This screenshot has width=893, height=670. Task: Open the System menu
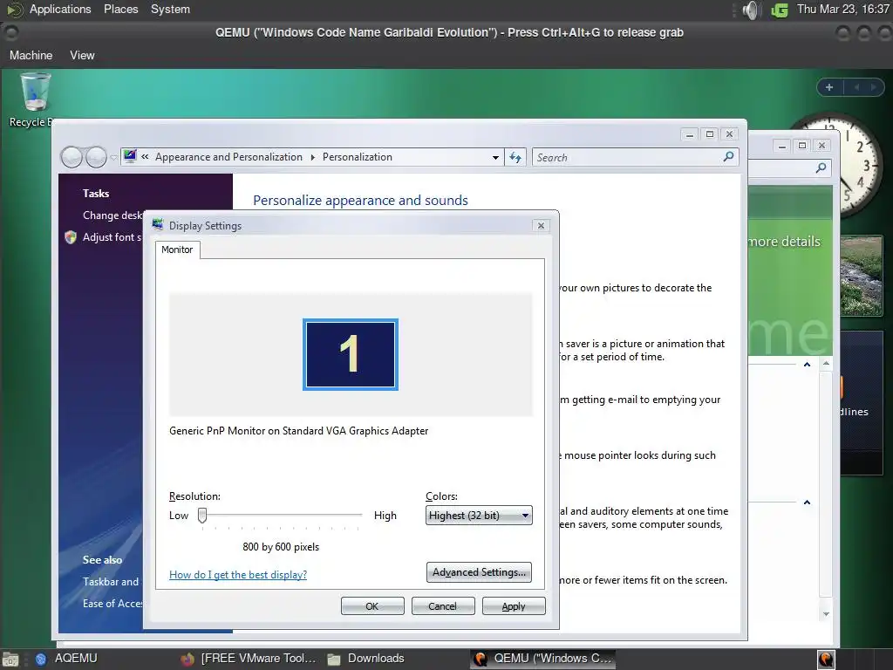[170, 9]
